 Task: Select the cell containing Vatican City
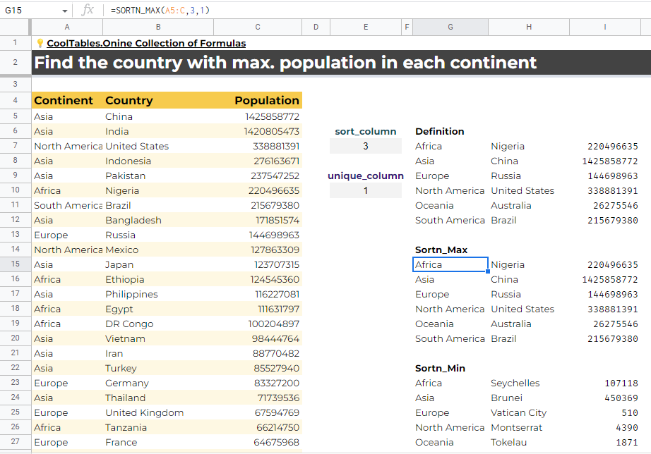pos(529,412)
